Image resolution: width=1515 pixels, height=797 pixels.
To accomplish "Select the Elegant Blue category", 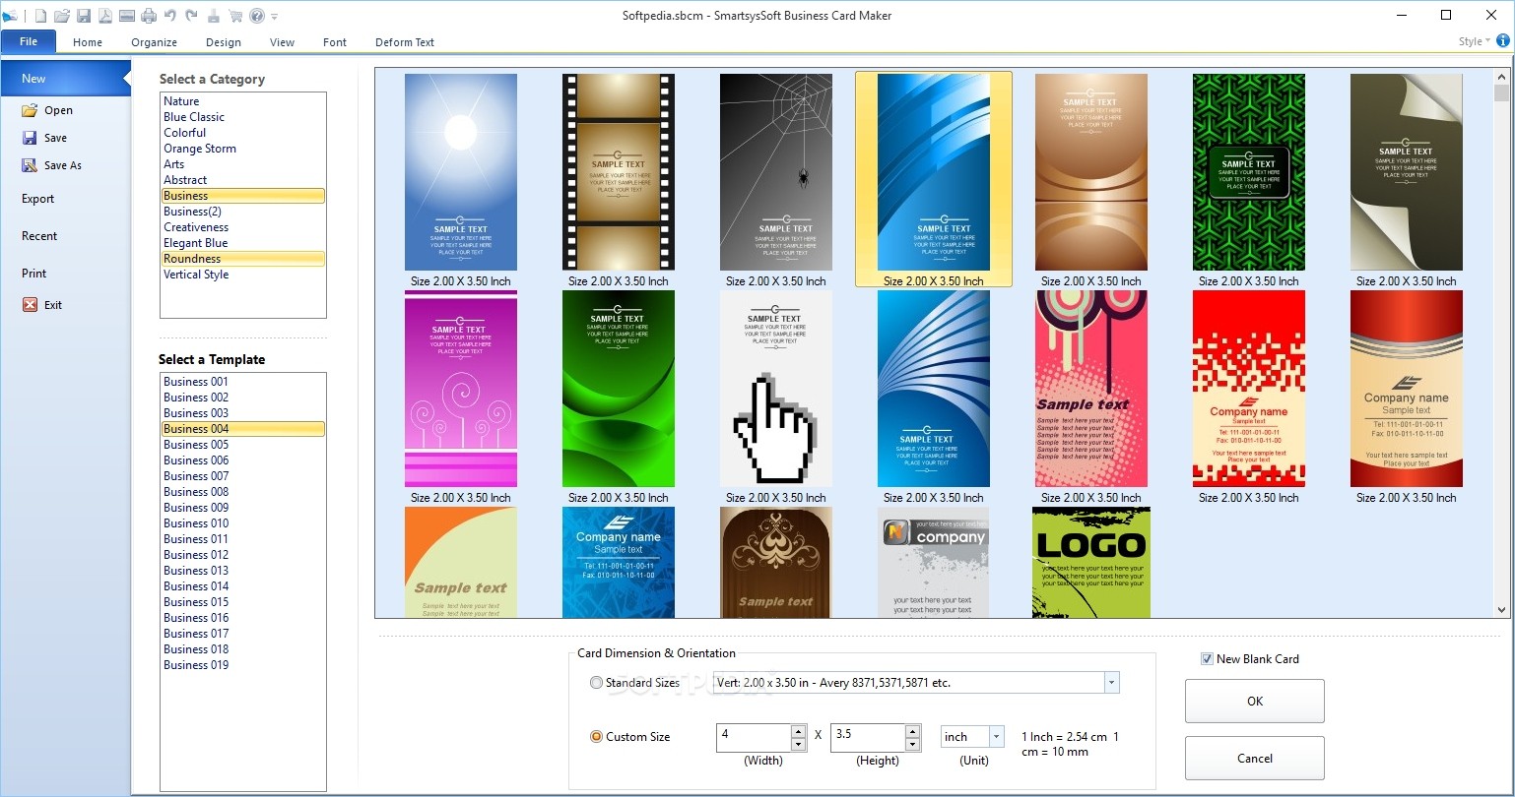I will click(242, 243).
